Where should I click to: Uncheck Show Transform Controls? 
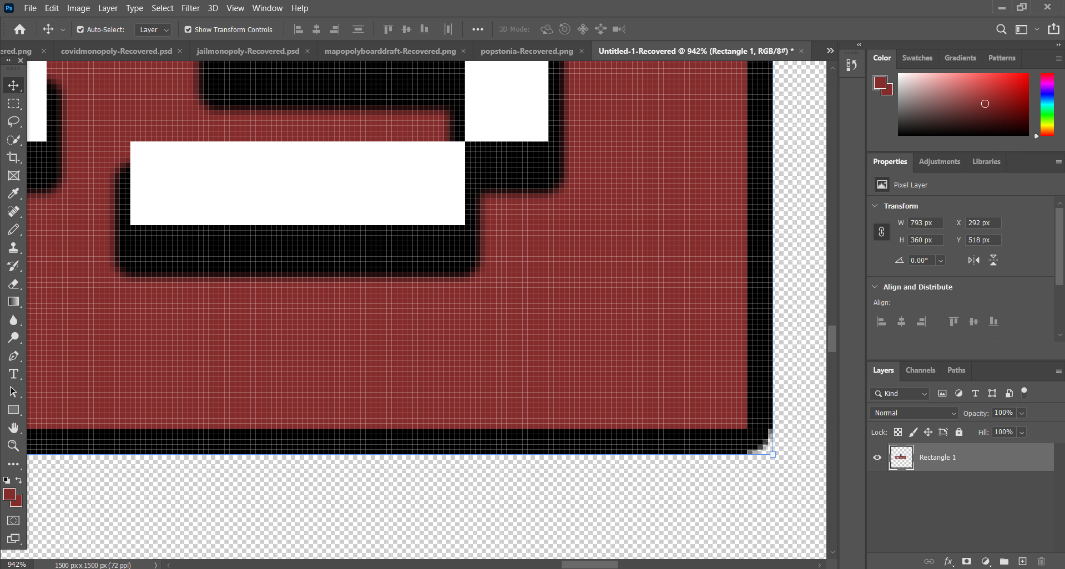pyautogui.click(x=188, y=29)
